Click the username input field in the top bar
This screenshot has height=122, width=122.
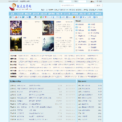point(67,1)
